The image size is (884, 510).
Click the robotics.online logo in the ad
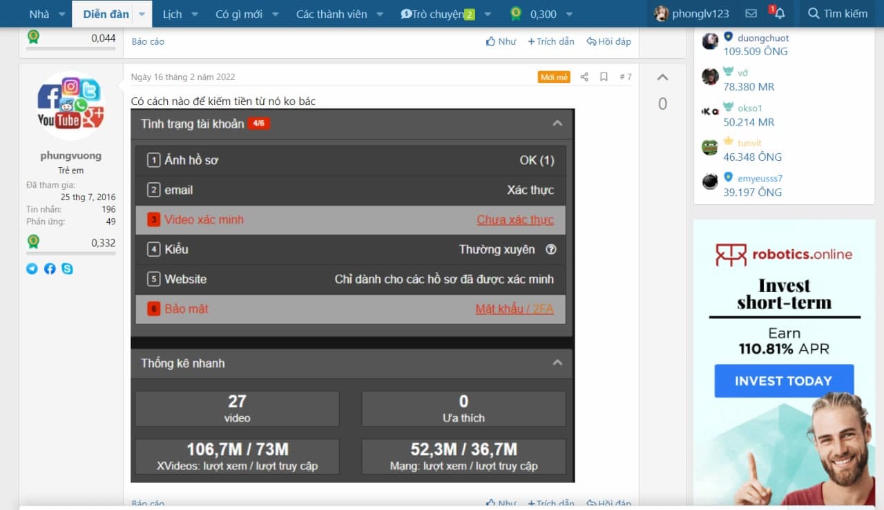(x=784, y=254)
